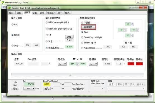The image size is (155, 103).
Task: Click the 自动裁剪 button
Action: coord(88,27)
